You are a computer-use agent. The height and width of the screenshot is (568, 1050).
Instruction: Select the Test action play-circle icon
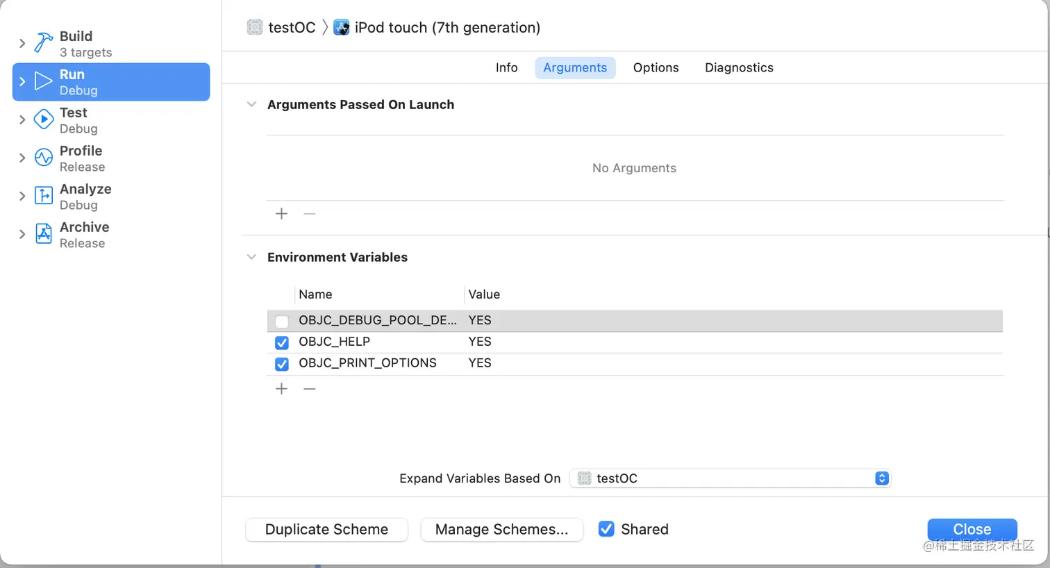44,119
